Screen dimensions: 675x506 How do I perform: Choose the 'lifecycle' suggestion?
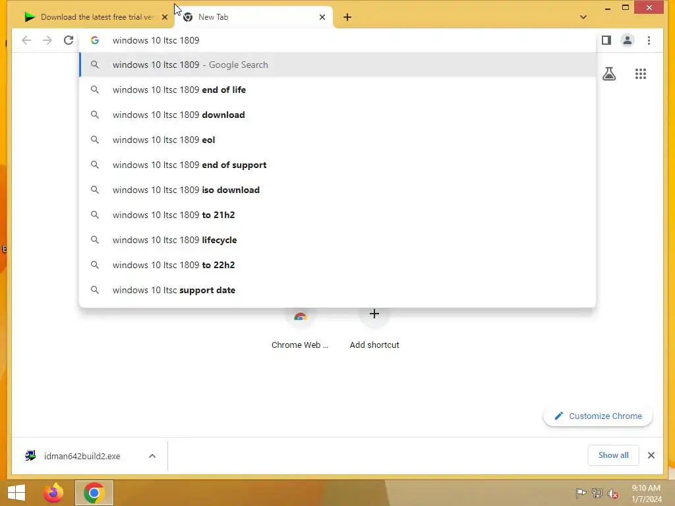pos(338,240)
